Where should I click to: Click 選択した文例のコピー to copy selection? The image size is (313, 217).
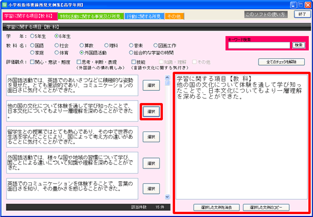point(266,207)
